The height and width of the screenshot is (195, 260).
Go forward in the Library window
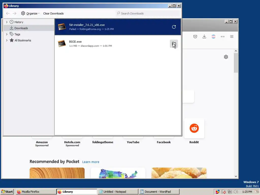[x=14, y=13]
